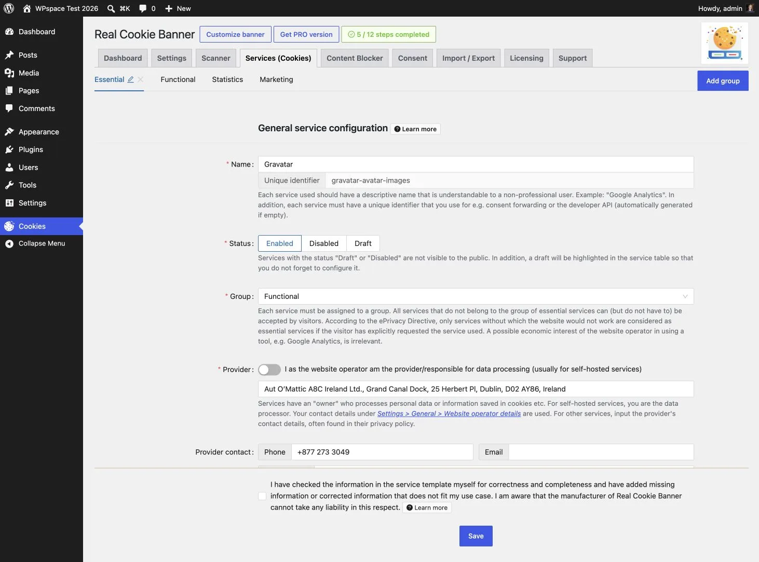Select the Statistics group tab
The image size is (759, 562).
227,79
